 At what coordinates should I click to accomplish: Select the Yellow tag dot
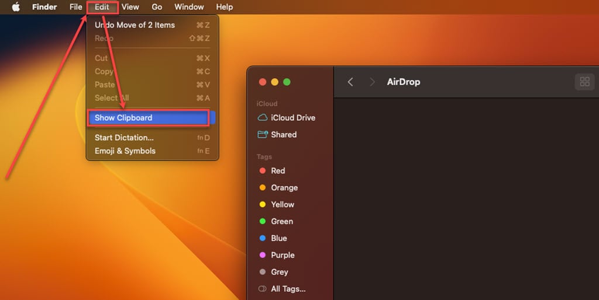263,204
